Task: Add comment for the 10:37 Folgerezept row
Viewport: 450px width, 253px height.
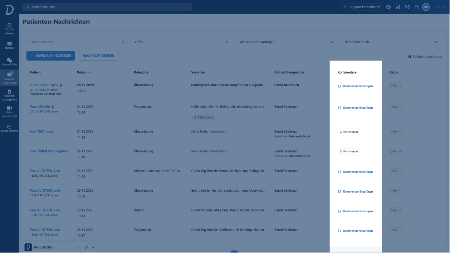Action: (x=355, y=231)
